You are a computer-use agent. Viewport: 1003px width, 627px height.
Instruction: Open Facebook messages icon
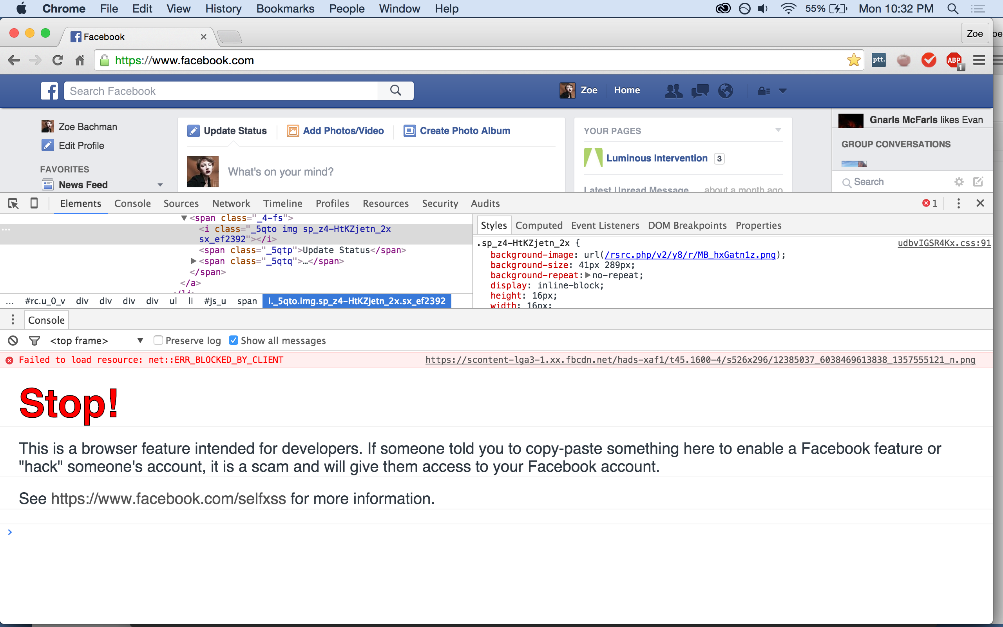(x=700, y=91)
